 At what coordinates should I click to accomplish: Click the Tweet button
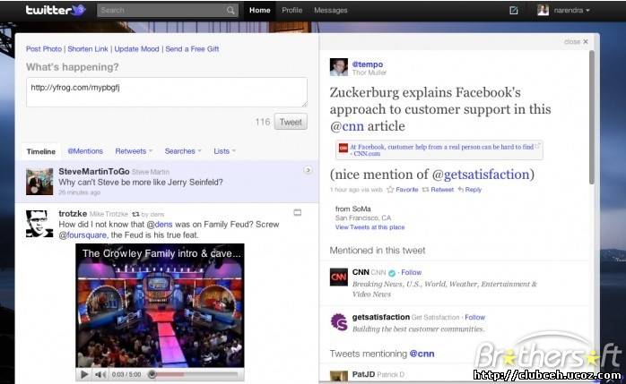(291, 122)
